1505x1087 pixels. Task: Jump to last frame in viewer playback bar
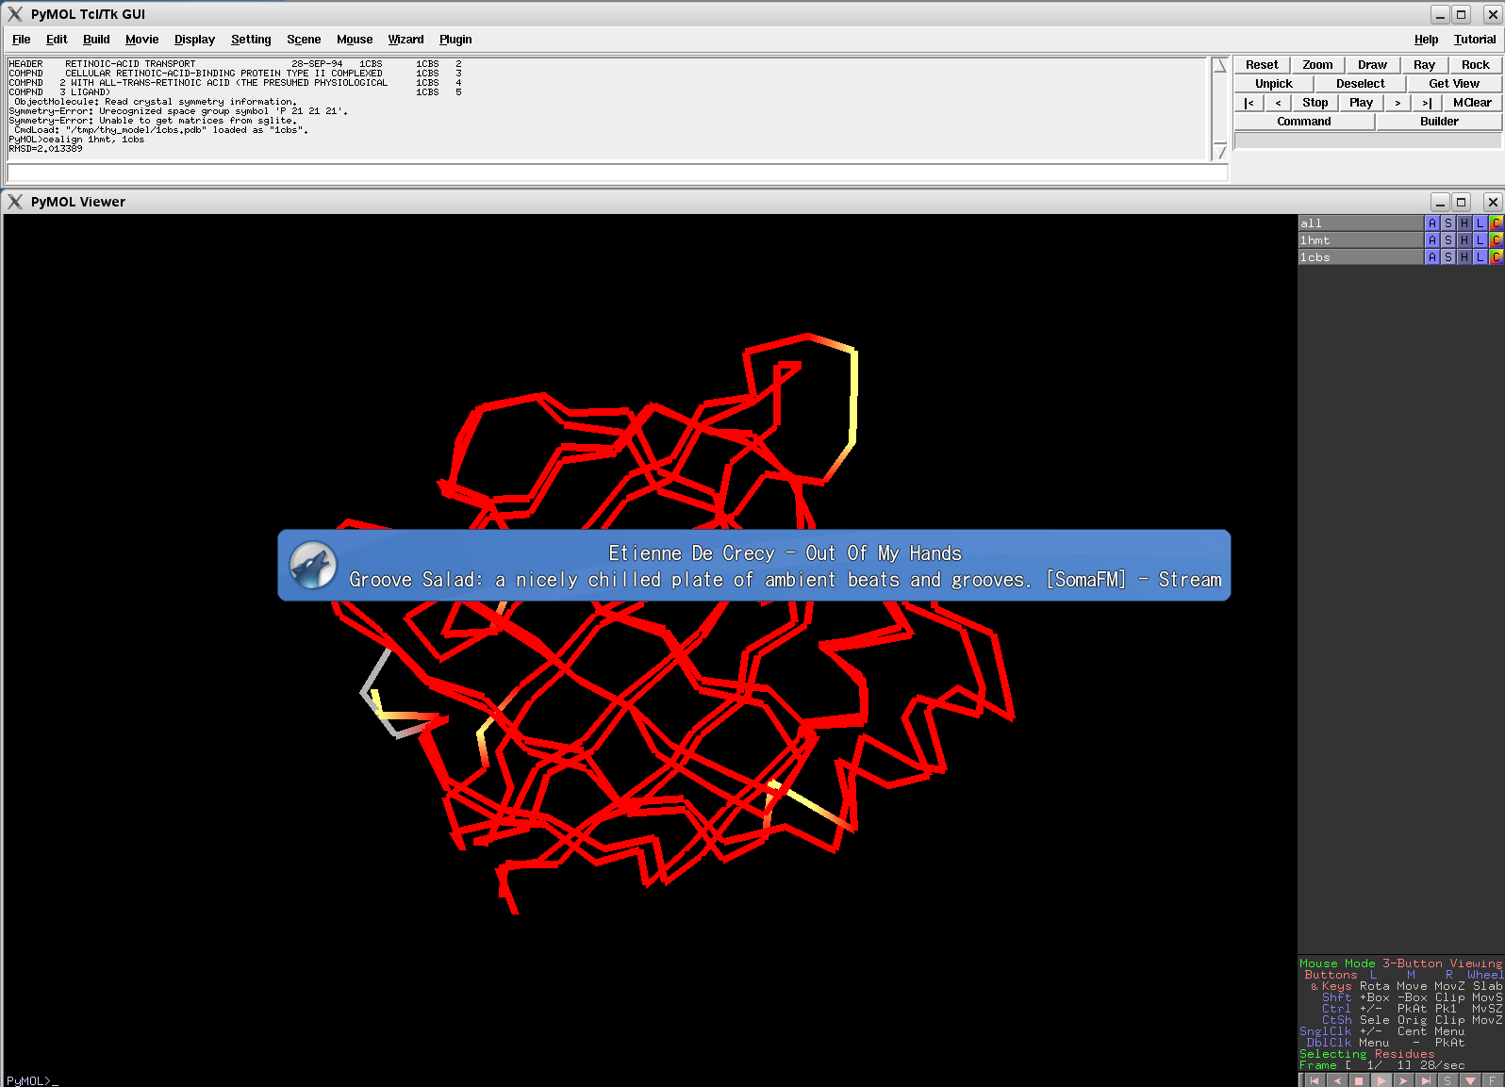(1426, 1080)
